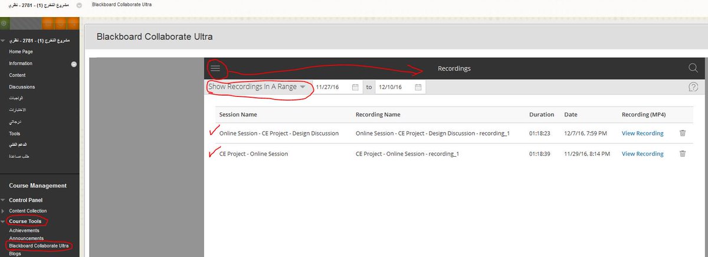Select 'CE Project - Online Session - recording_1' name

tap(407, 154)
